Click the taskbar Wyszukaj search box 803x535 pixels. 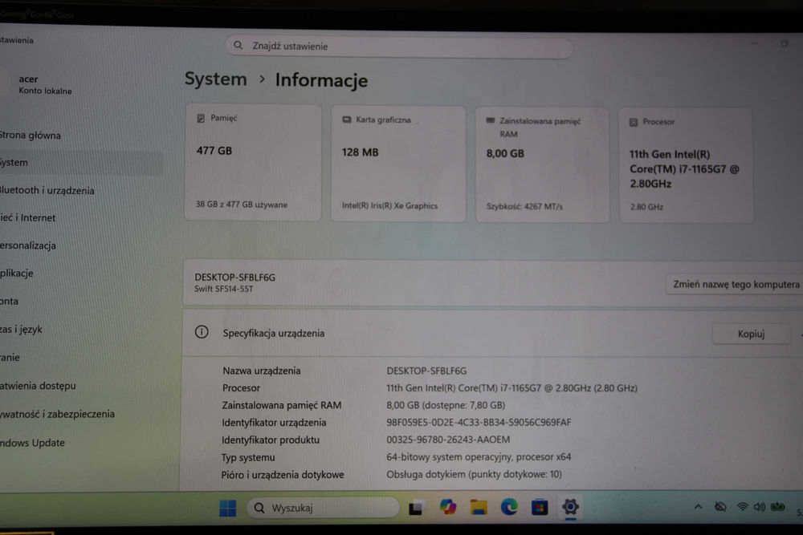(323, 508)
